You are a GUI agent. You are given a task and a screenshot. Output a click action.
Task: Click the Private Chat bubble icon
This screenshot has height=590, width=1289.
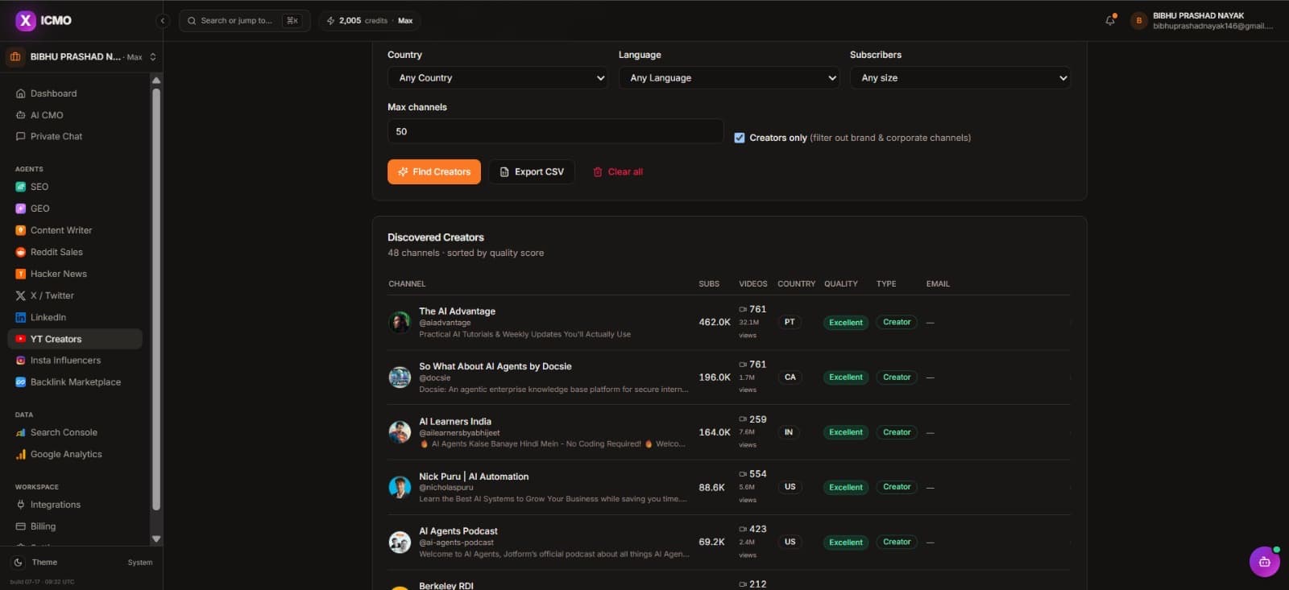point(21,136)
